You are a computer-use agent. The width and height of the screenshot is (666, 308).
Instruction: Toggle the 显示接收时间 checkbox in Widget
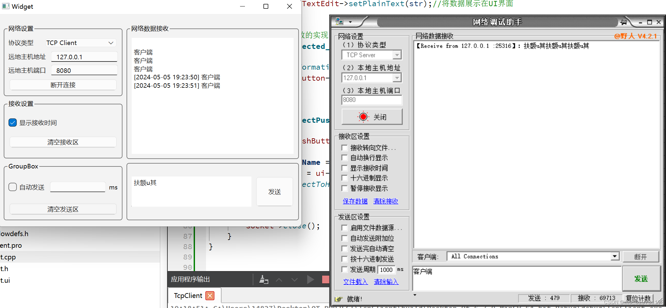pos(13,123)
